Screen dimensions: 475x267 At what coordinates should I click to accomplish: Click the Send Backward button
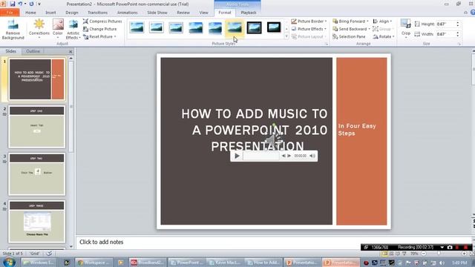(350, 29)
